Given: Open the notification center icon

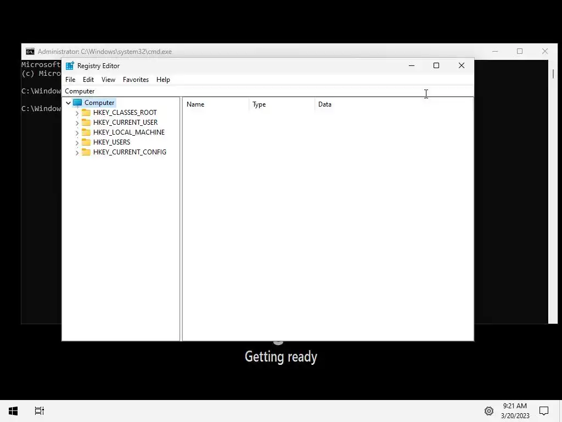Looking at the screenshot, I should [544, 411].
